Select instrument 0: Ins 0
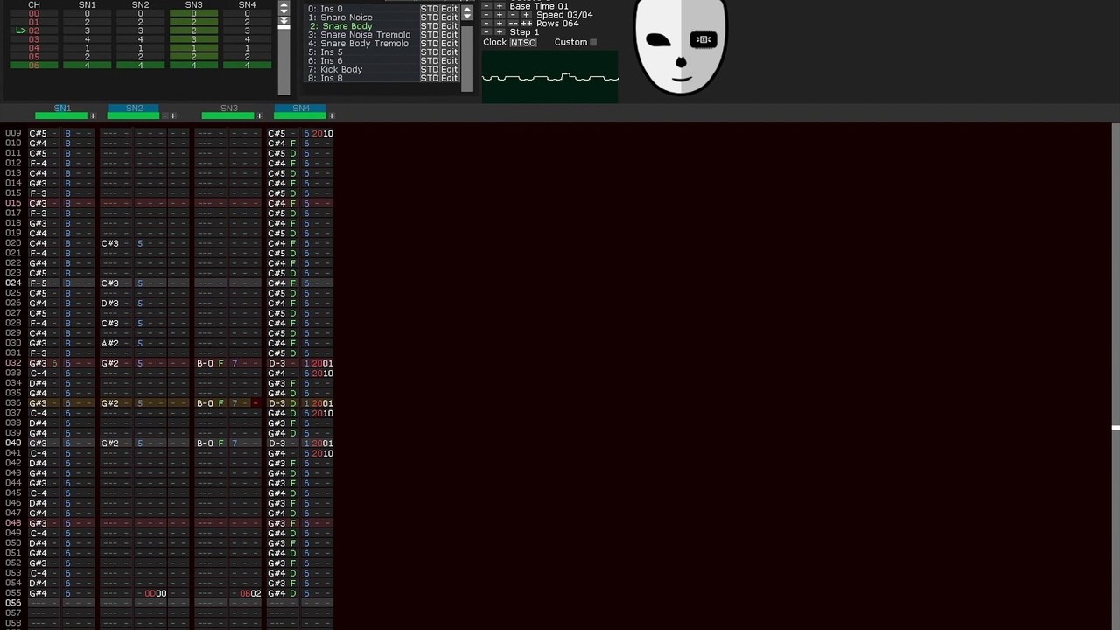Image resolution: width=1120 pixels, height=630 pixels. 360,9
